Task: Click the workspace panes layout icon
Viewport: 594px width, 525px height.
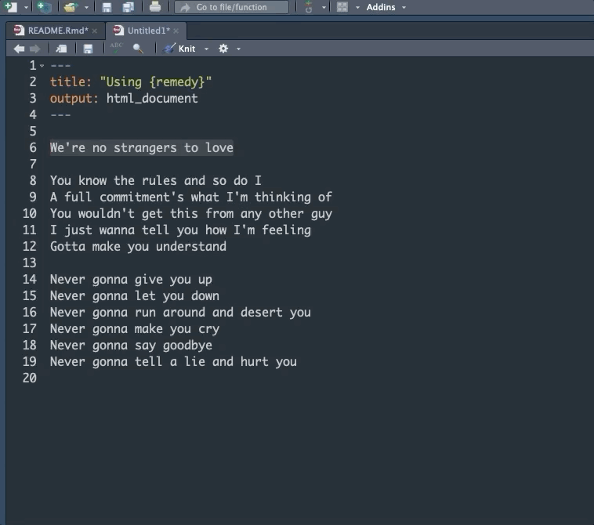Action: [x=342, y=7]
